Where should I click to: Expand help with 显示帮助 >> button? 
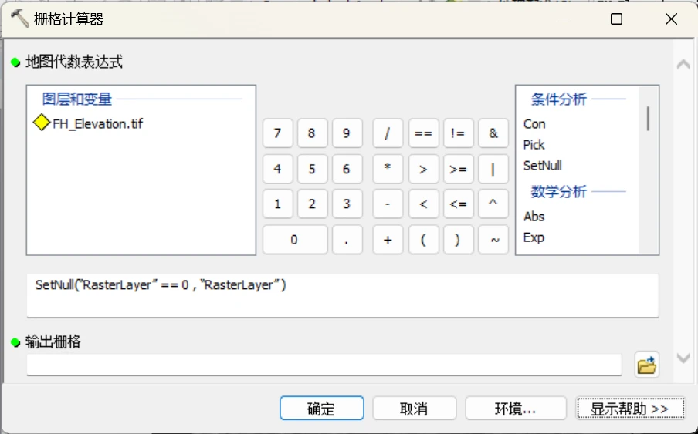pyautogui.click(x=630, y=409)
